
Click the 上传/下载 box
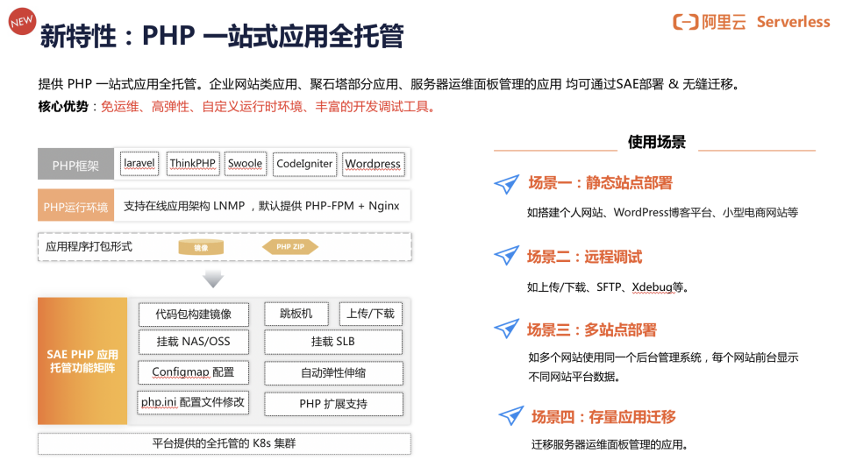pos(371,314)
